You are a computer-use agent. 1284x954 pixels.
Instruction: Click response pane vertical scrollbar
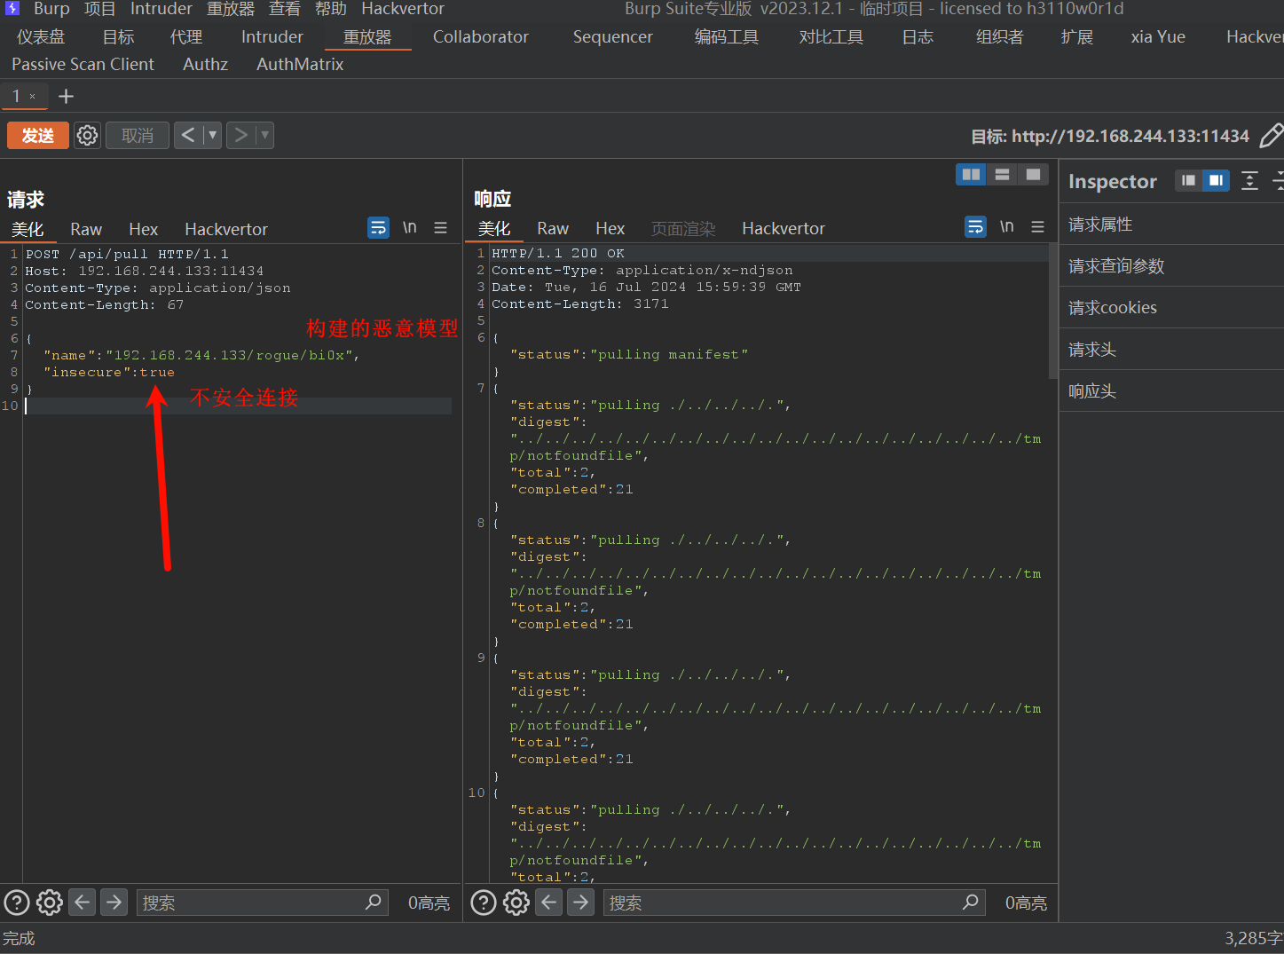(x=1052, y=311)
